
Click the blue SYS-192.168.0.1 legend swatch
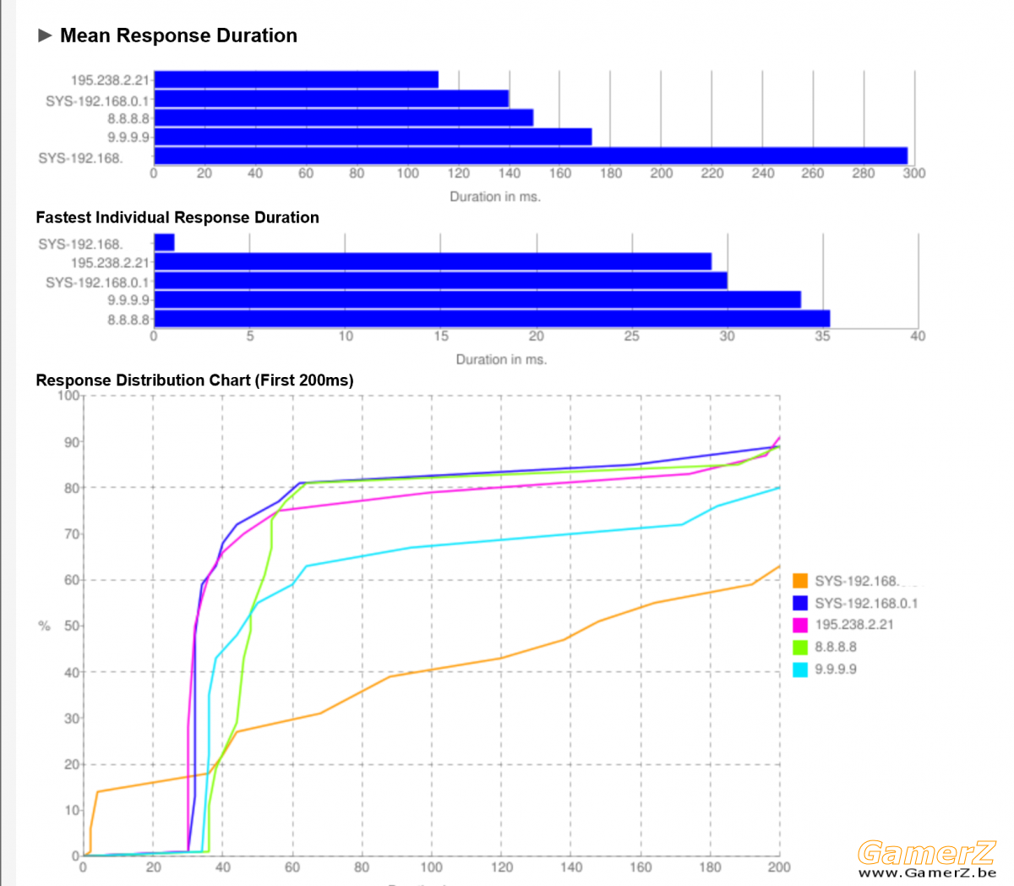point(800,603)
